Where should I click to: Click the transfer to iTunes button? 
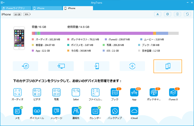25,66
